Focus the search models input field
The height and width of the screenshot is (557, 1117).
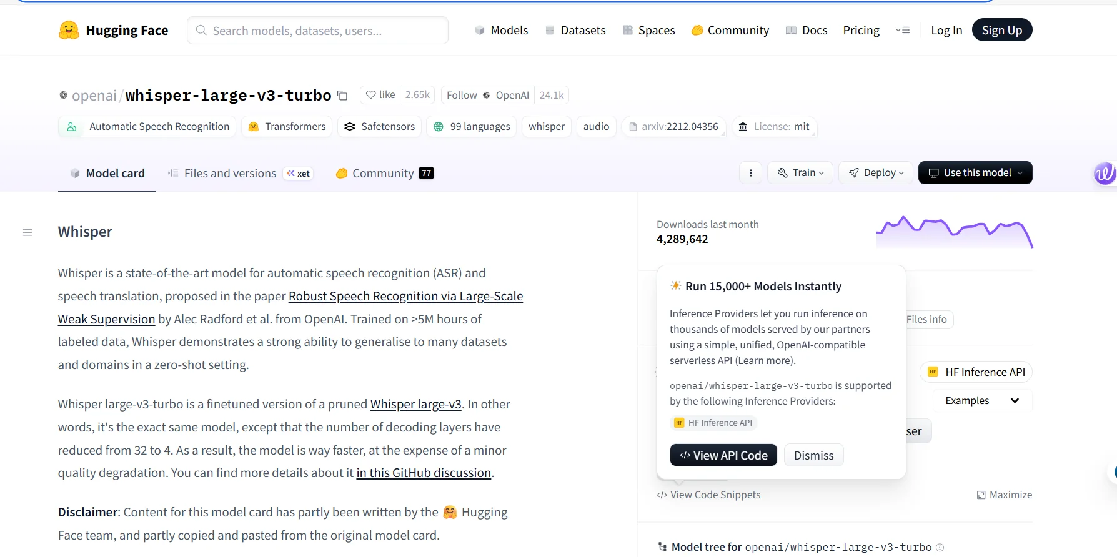[x=317, y=31]
